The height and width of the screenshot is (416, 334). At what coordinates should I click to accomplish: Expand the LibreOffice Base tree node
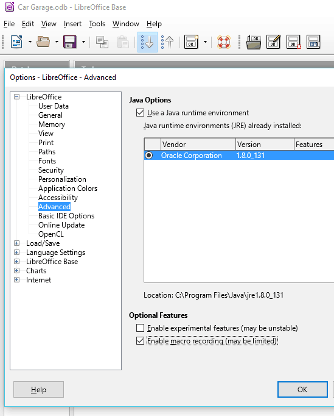[x=16, y=261]
